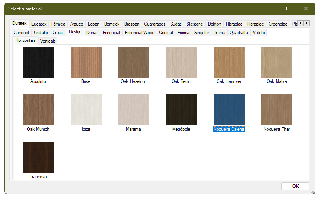Choose the Ibiza white wood swatch
The width and height of the screenshot is (318, 197).
86,110
